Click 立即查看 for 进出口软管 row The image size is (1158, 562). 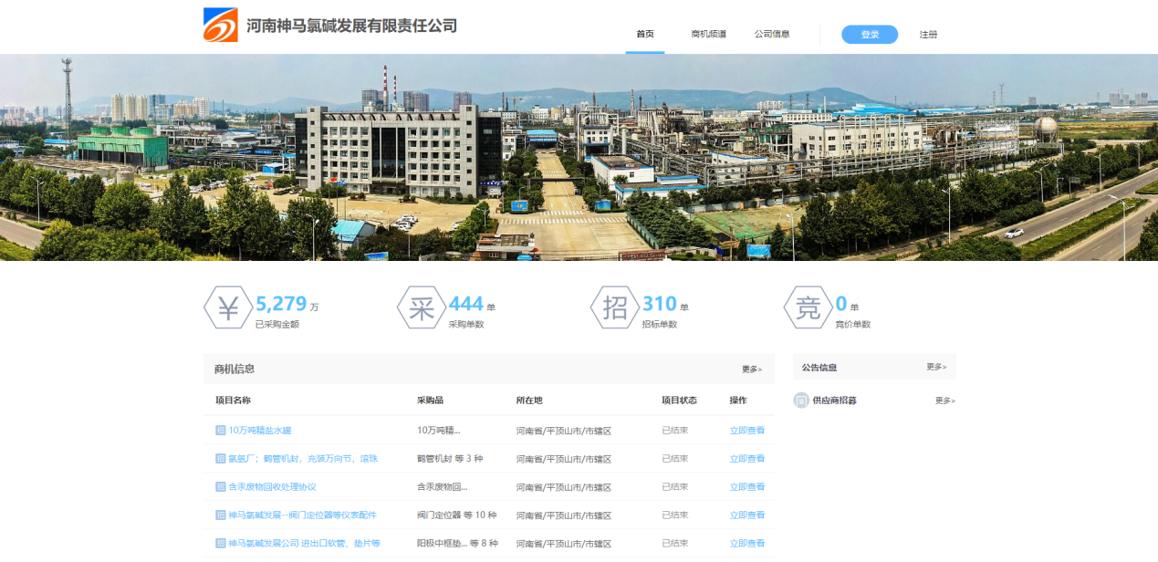[747, 544]
